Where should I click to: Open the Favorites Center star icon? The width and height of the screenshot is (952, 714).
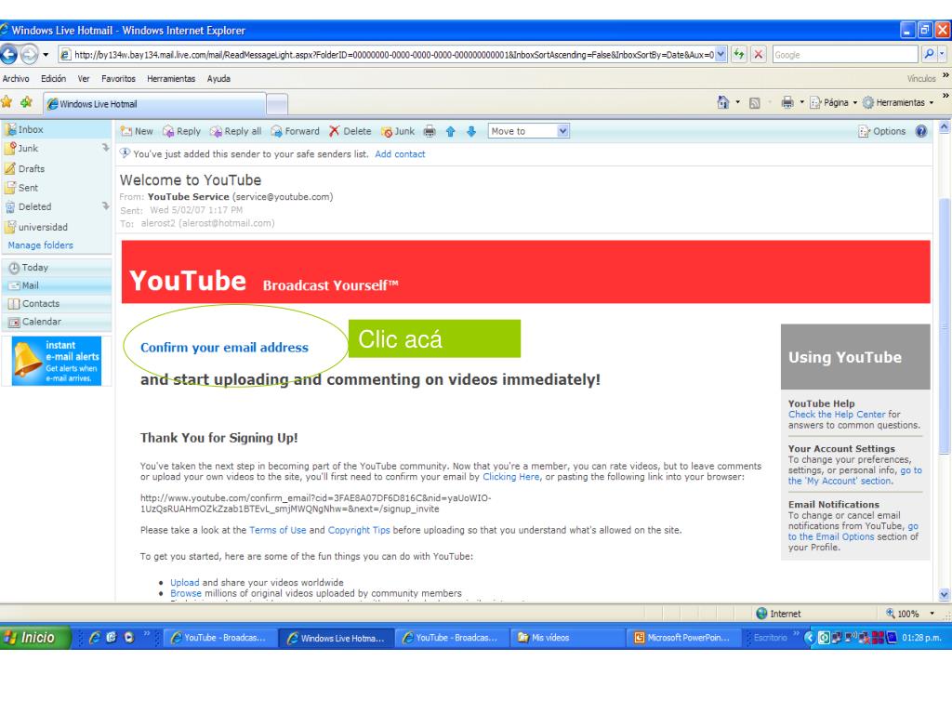pos(7,102)
